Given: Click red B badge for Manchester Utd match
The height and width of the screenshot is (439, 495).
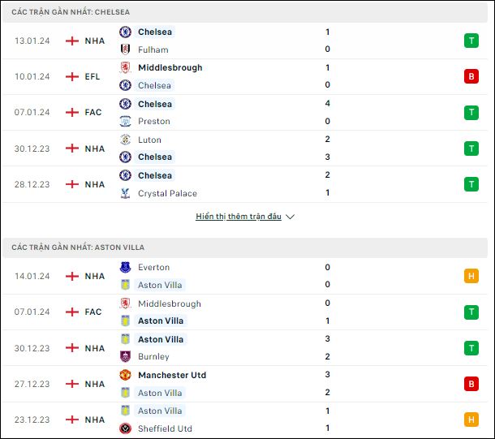Looking at the screenshot, I should pyautogui.click(x=471, y=384).
